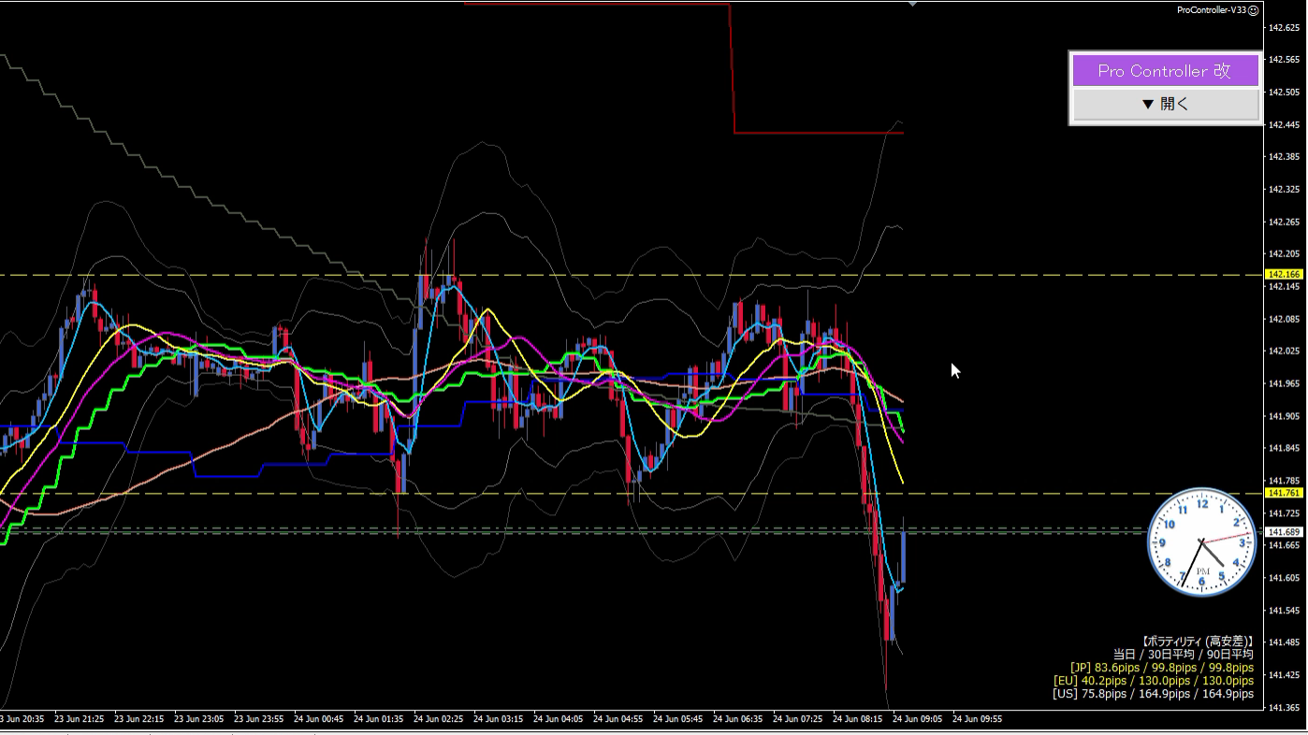Image resolution: width=1308 pixels, height=735 pixels.
Task: Click the 23 Jun 21:25 time label
Action: point(80,719)
